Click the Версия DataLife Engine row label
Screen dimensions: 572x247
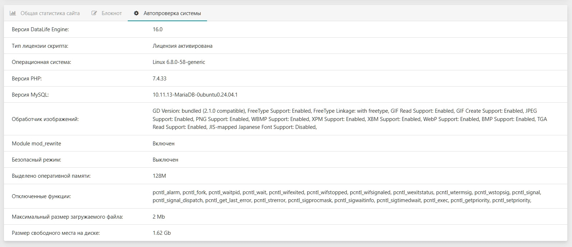click(x=40, y=29)
